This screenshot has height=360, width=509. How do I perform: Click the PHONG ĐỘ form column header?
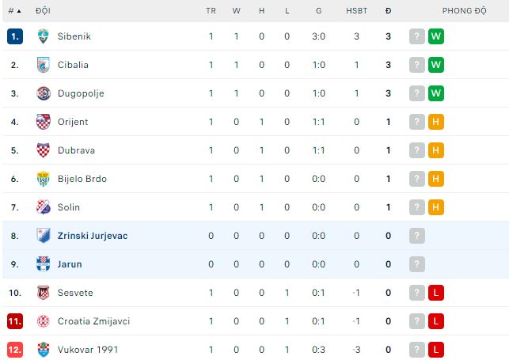coord(465,11)
